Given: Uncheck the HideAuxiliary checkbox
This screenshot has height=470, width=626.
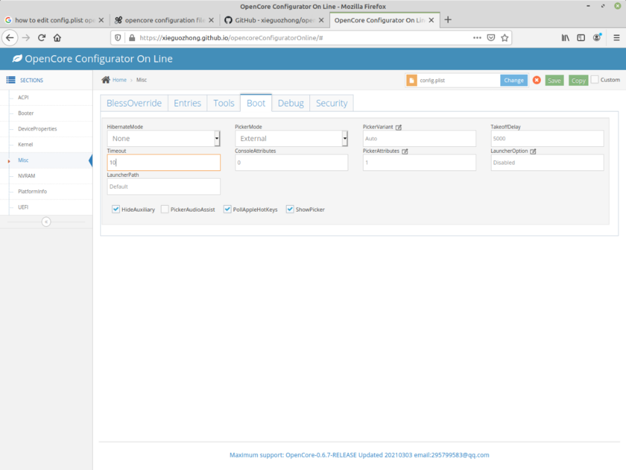Looking at the screenshot, I should click(116, 209).
